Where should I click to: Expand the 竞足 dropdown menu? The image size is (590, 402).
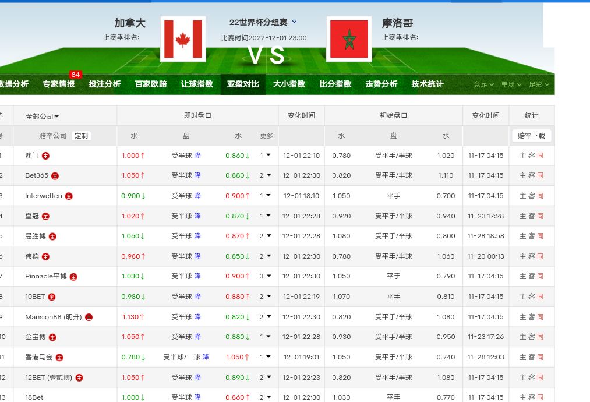[483, 84]
